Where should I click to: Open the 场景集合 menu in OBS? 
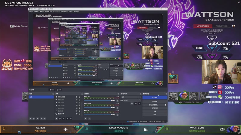(64, 12)
